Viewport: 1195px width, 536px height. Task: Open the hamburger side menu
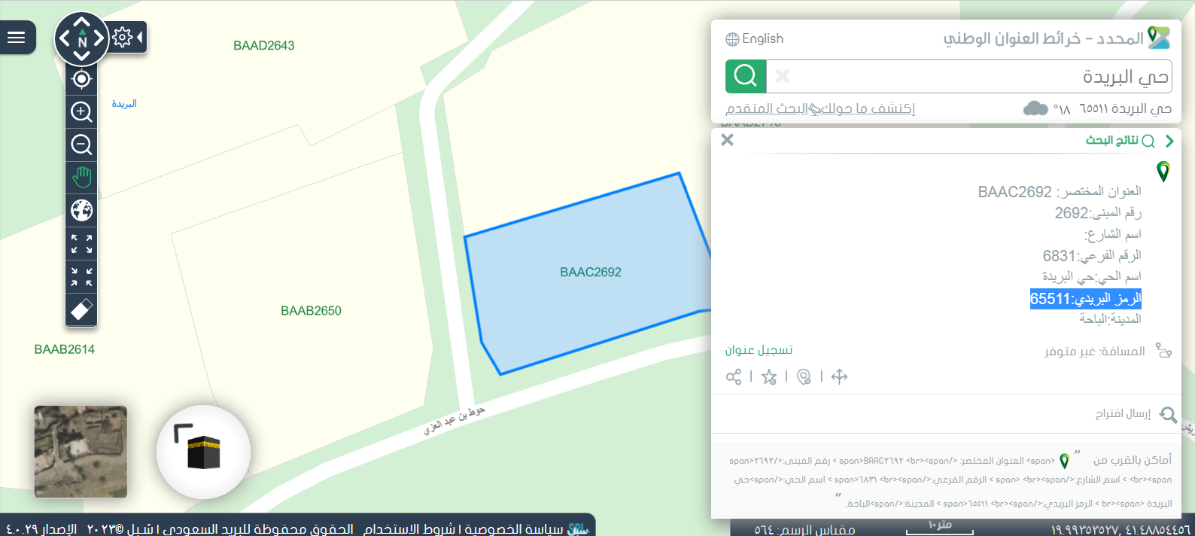click(17, 37)
